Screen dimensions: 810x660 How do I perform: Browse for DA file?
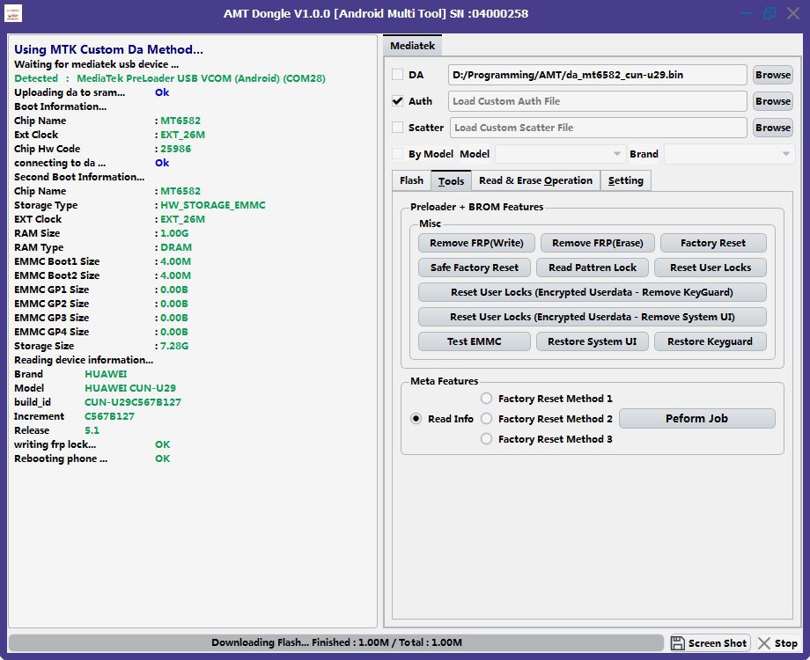772,75
